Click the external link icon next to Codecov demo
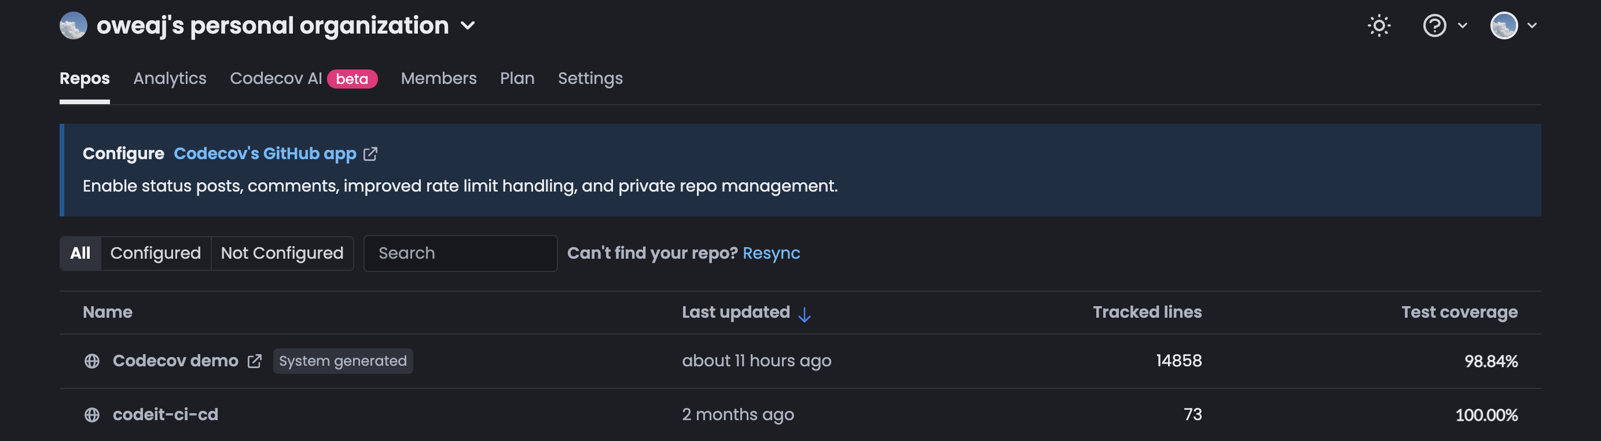1601x441 pixels. click(x=254, y=361)
